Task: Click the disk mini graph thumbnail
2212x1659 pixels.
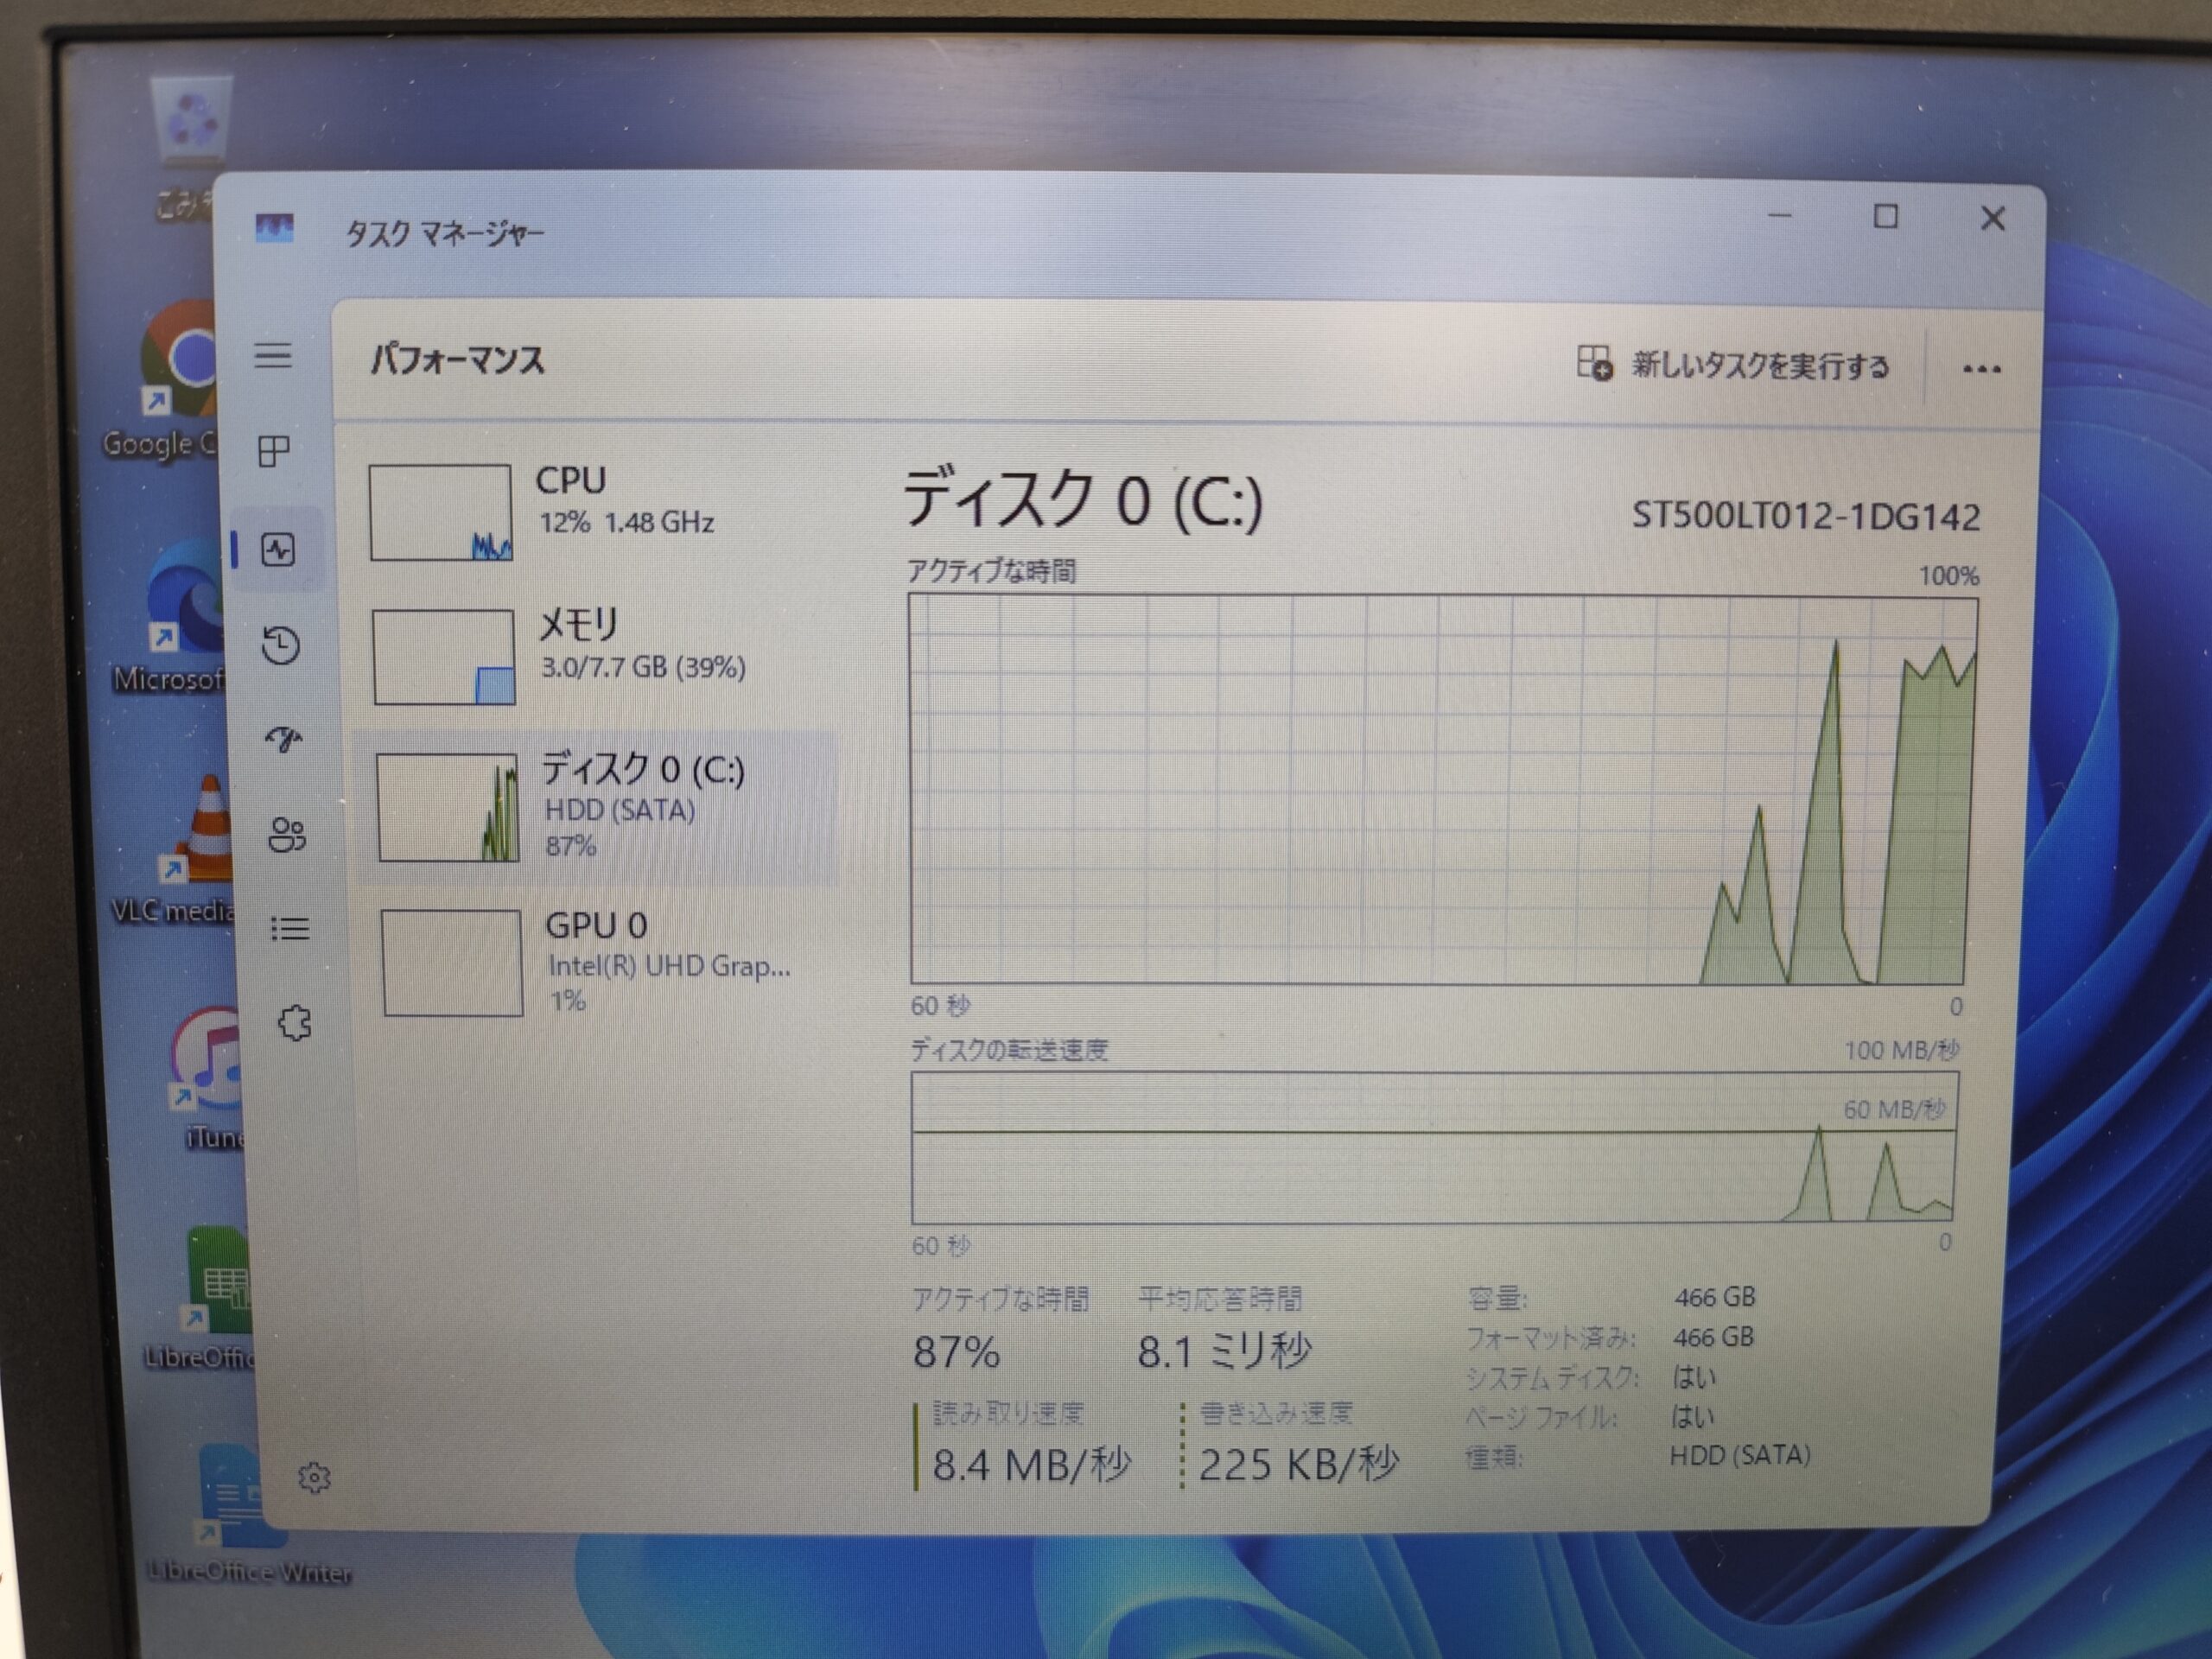Action: point(448,807)
